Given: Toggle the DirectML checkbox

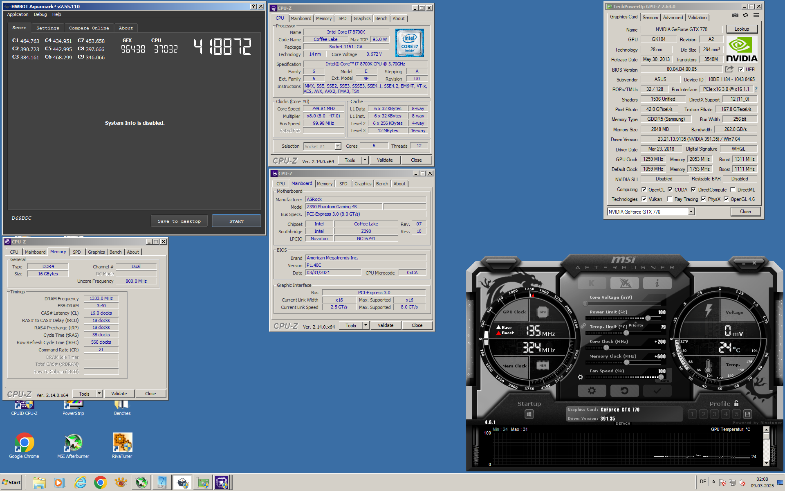Looking at the screenshot, I should [x=733, y=190].
